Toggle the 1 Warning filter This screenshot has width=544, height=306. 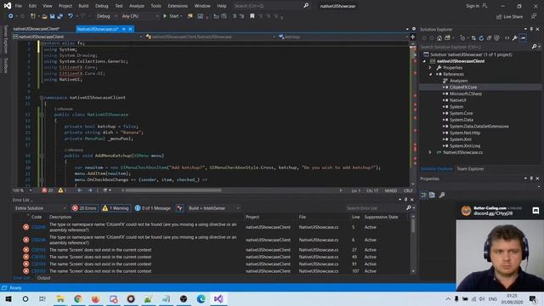(116, 208)
